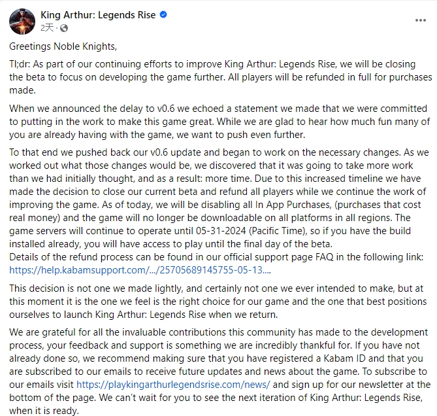Open the help.kabamsupport.com refund FAQ link
Viewport: 437px width, 416px height.
click(x=140, y=270)
